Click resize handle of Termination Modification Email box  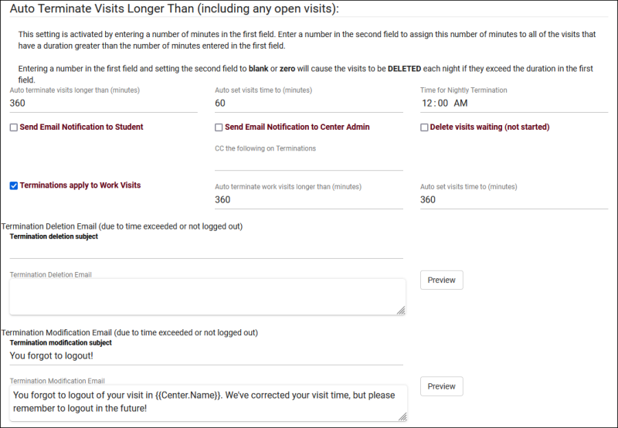(401, 416)
